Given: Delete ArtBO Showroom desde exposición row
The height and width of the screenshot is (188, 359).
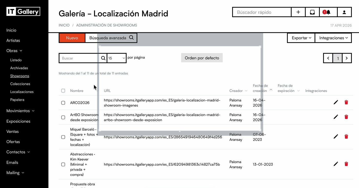Looking at the screenshot, I should (x=346, y=117).
